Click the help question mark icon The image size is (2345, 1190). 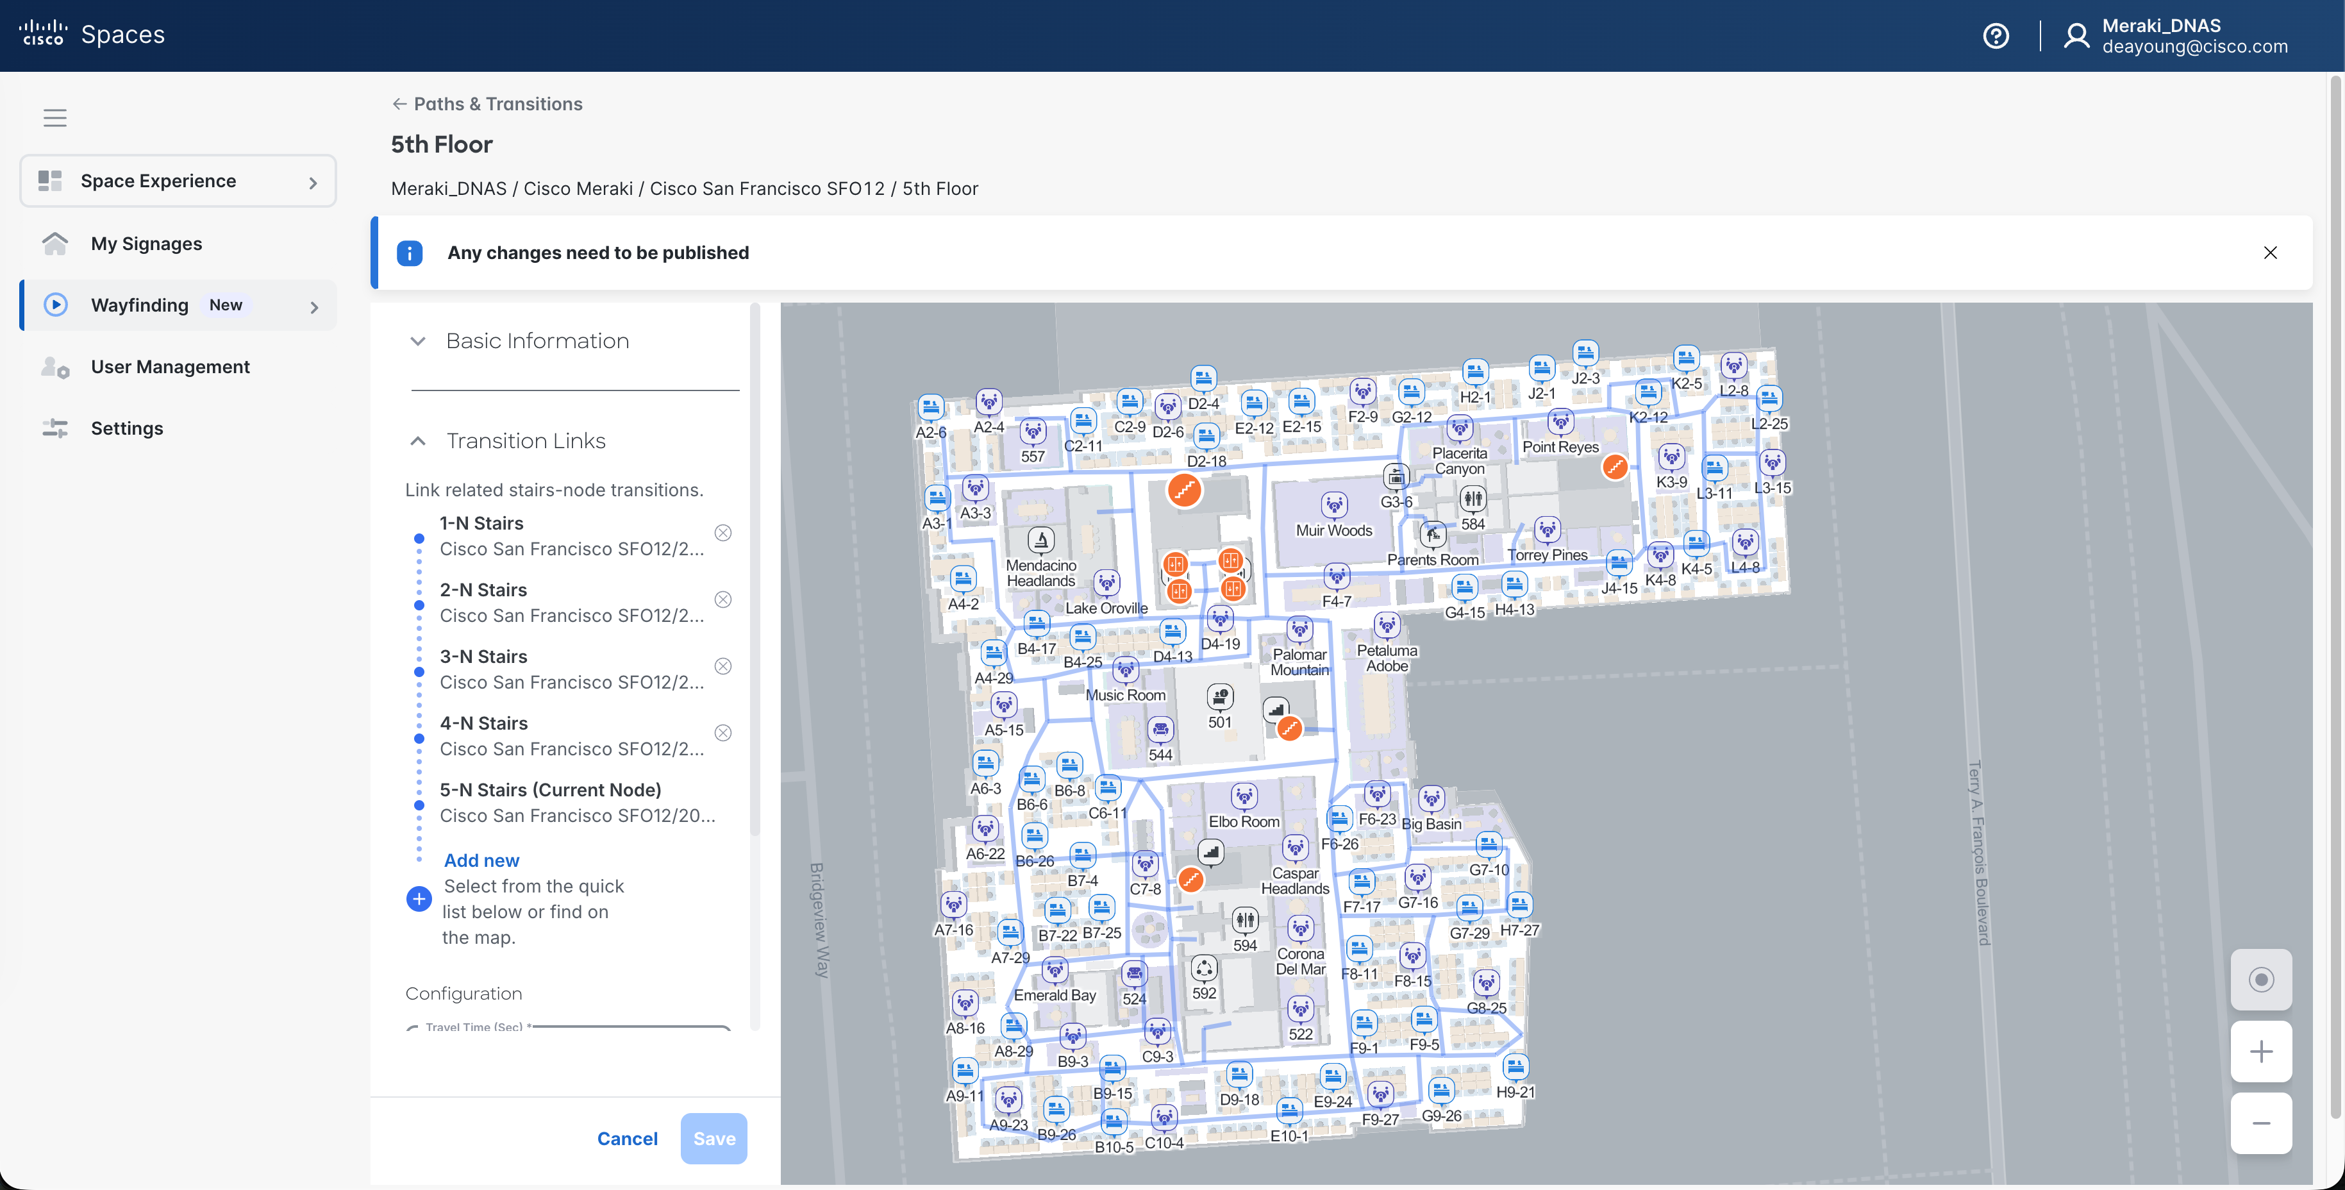pyautogui.click(x=1996, y=35)
